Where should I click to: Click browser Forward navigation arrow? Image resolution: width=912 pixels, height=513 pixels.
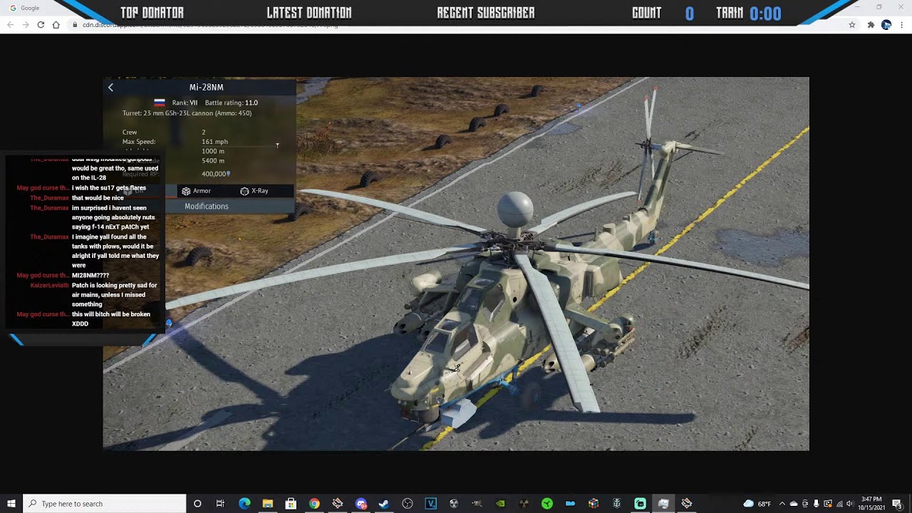(25, 25)
